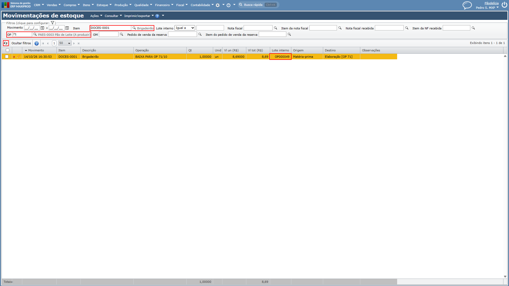Click the refresh grid icon
This screenshot has width=509, height=286.
(6, 43)
